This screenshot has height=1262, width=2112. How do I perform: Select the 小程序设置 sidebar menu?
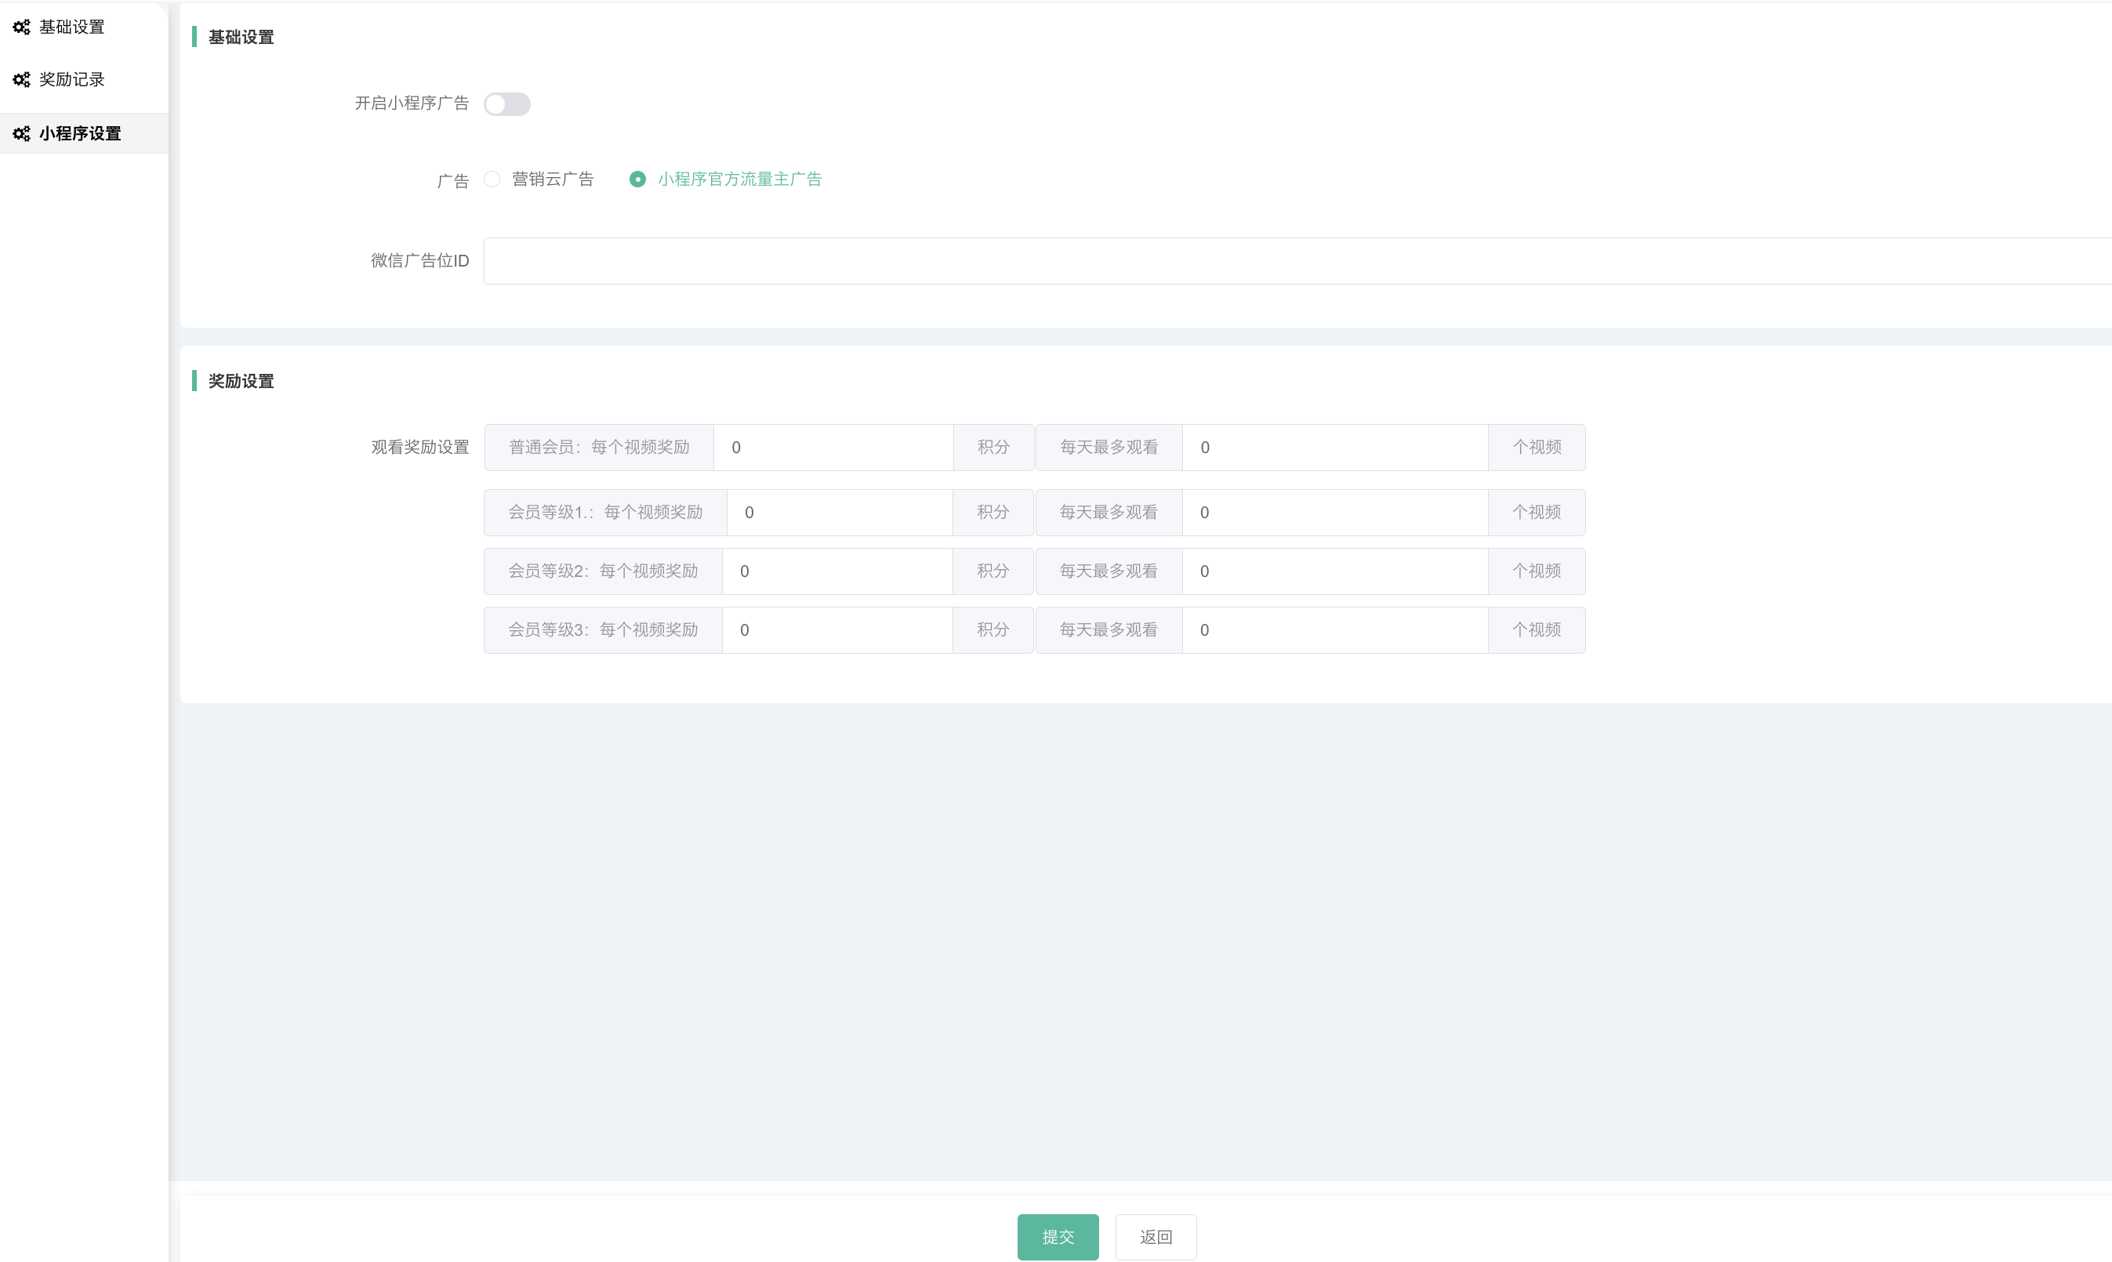click(x=80, y=133)
